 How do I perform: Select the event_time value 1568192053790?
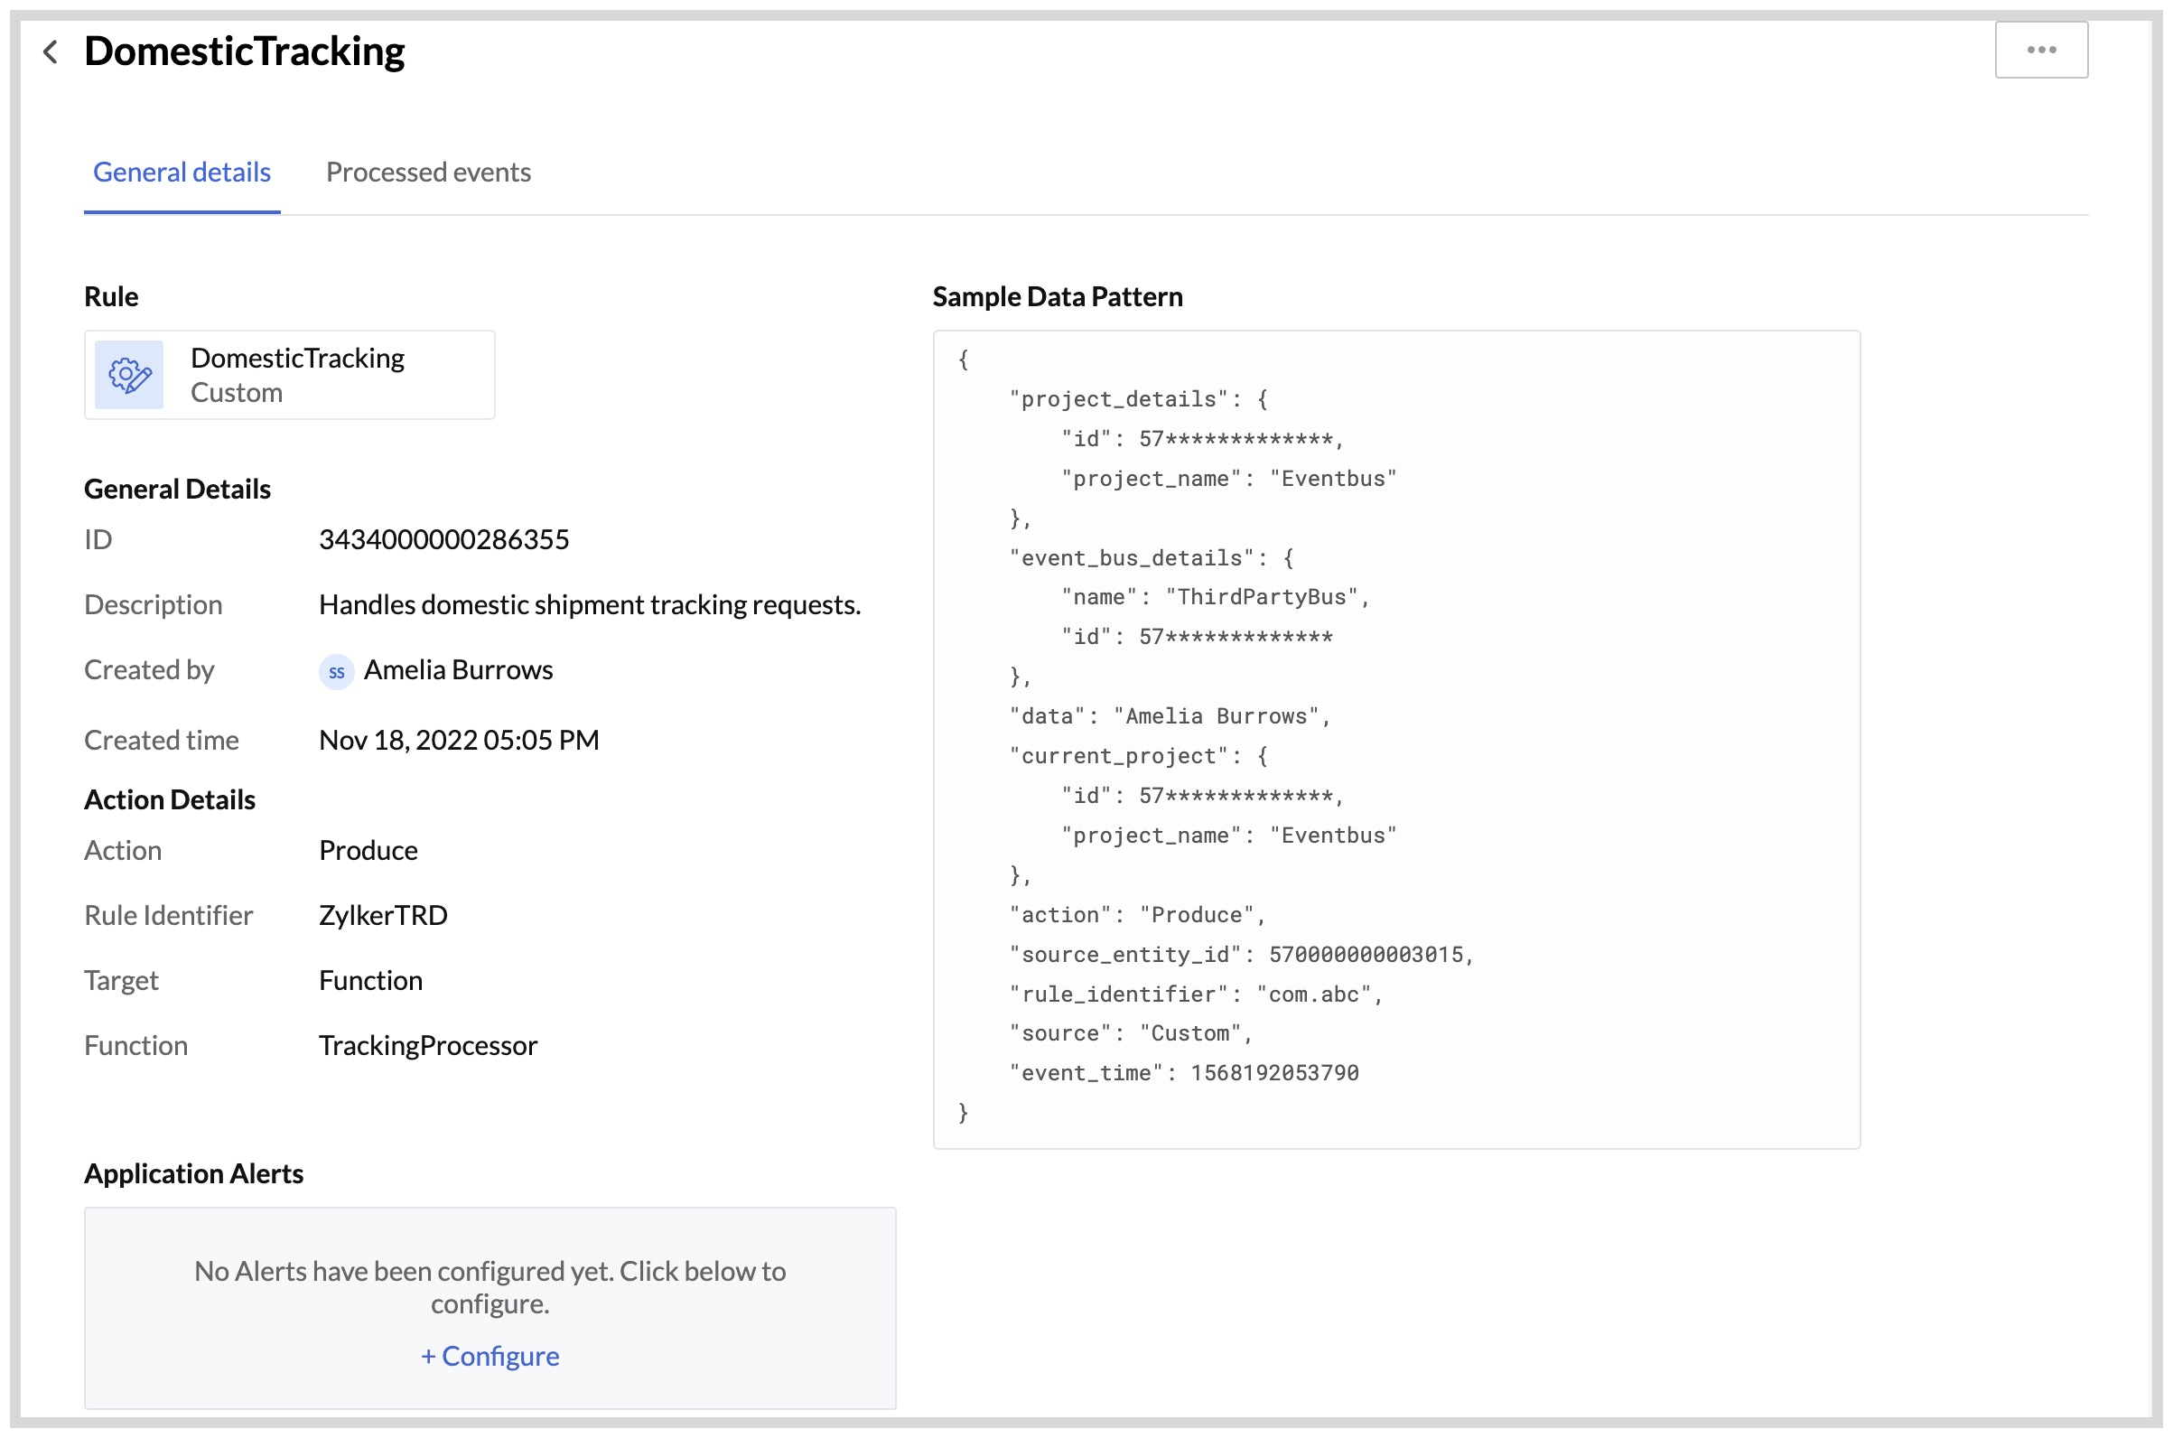1273,1072
